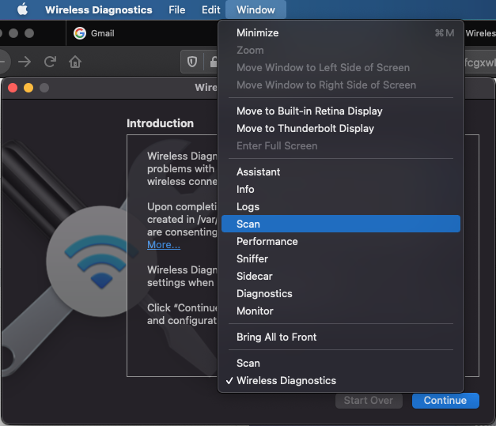
Task: Open the Performance window item
Action: pyautogui.click(x=341, y=241)
